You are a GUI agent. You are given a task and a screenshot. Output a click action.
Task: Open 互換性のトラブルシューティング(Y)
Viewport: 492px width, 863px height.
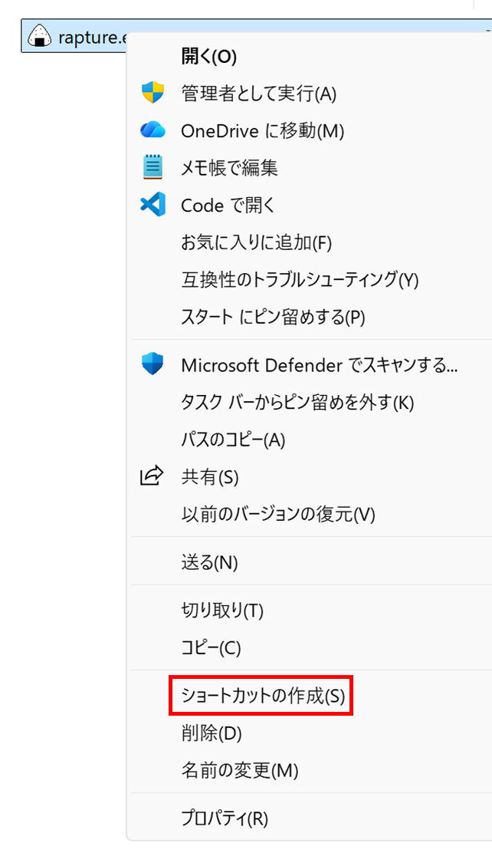pyautogui.click(x=300, y=280)
